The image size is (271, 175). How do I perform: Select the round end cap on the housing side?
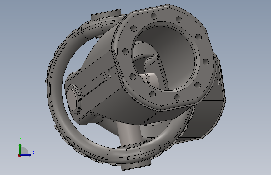click(72, 100)
